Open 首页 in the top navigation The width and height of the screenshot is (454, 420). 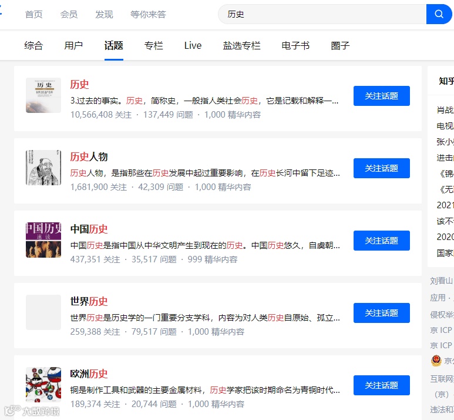[34, 14]
